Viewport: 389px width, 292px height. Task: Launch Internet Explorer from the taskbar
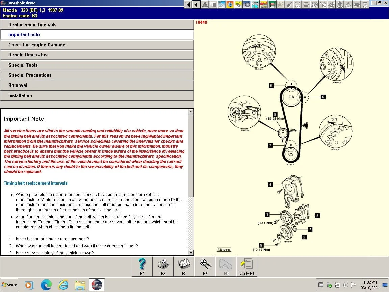(63, 285)
